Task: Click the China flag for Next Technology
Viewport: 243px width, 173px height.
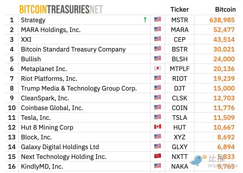Action: 157,156
